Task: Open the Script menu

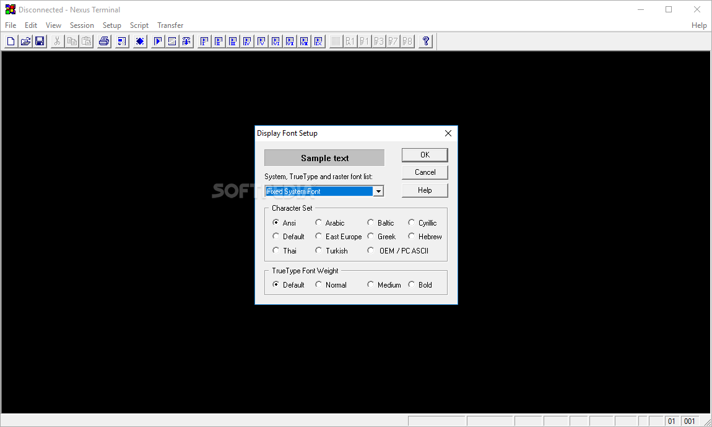Action: pos(139,25)
